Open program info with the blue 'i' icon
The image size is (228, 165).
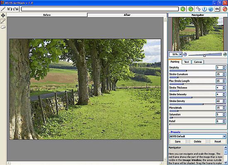[x=204, y=9]
